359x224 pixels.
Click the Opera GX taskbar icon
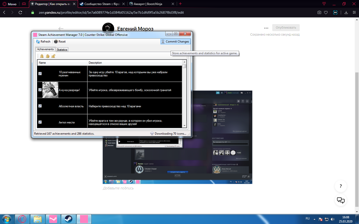tap(22, 219)
